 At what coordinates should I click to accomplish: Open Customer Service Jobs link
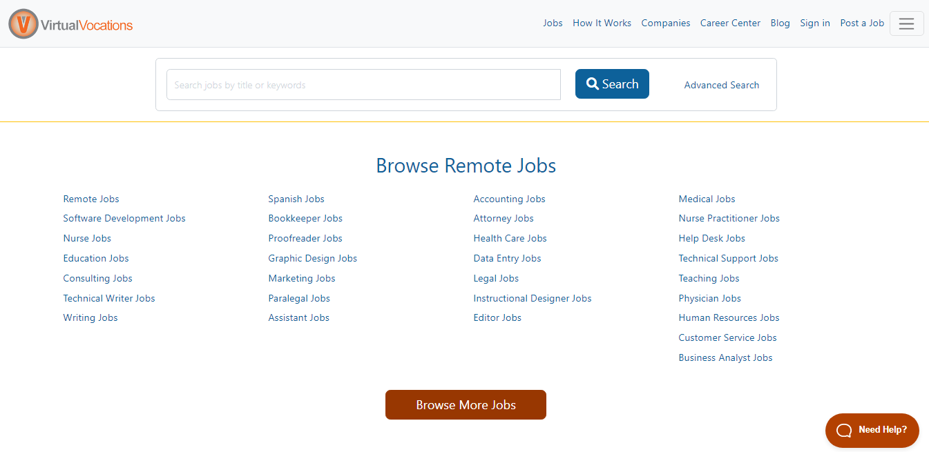[x=727, y=337]
